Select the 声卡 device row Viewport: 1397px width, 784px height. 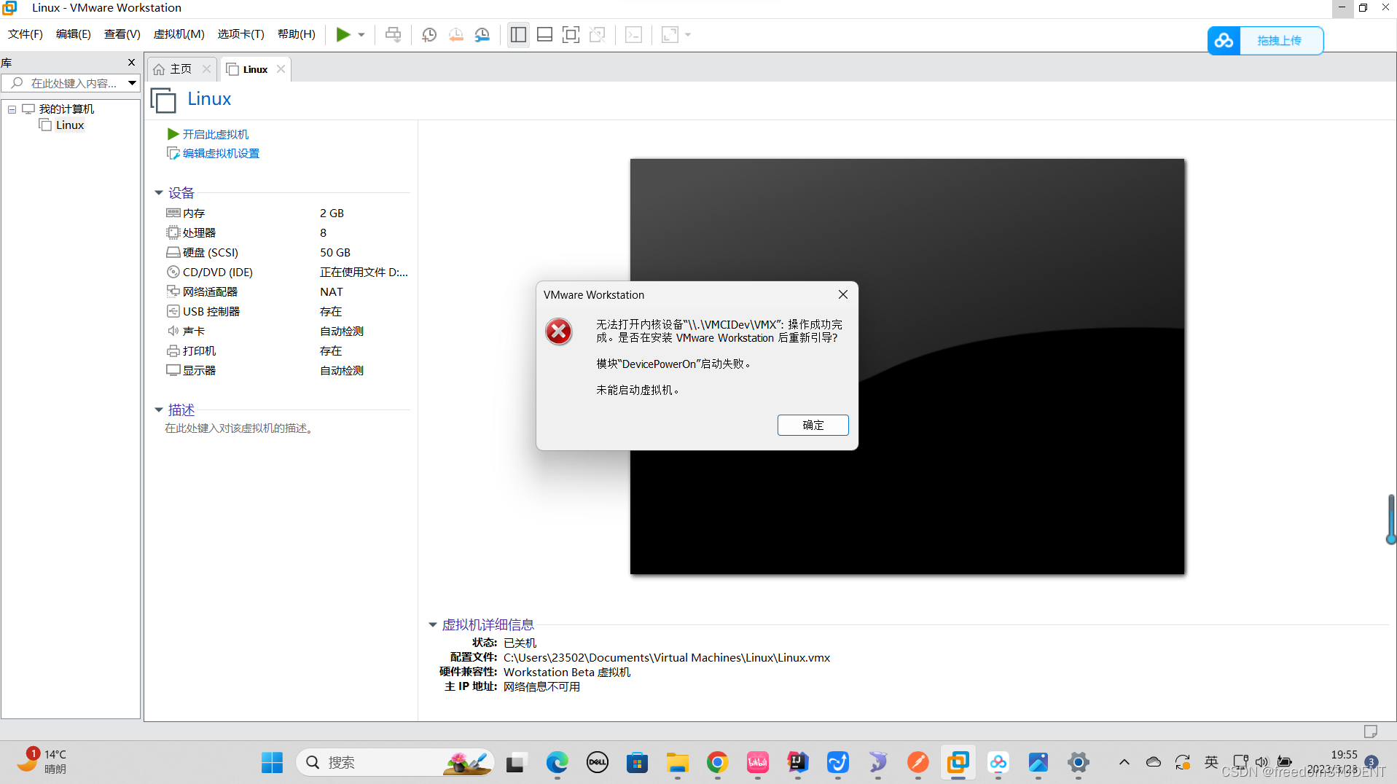point(287,331)
